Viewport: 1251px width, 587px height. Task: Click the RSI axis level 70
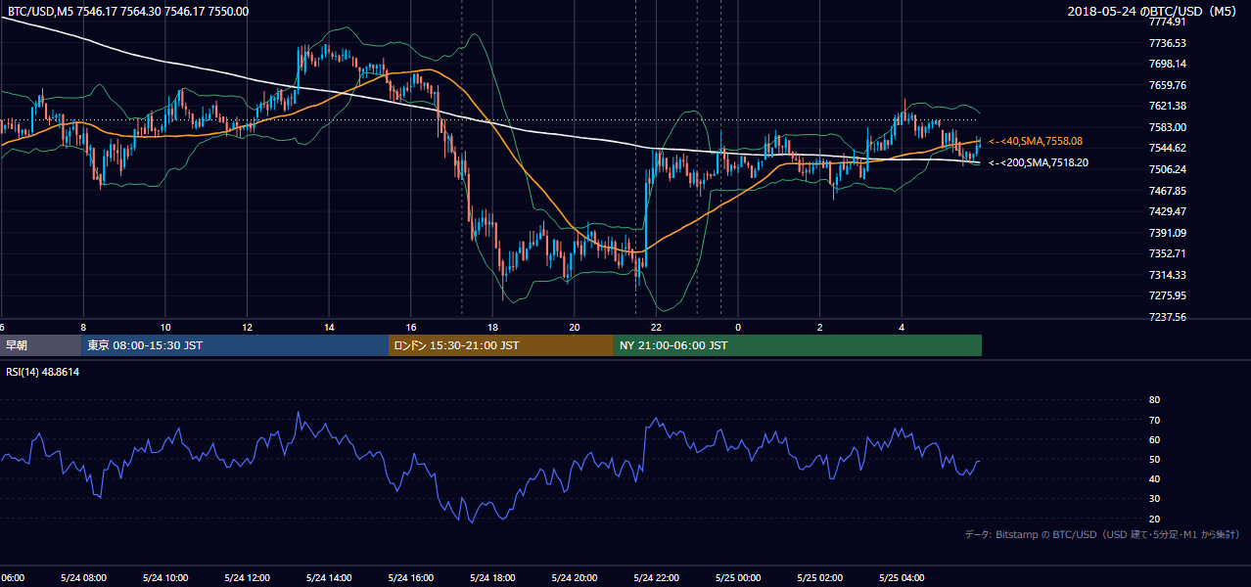(1154, 420)
